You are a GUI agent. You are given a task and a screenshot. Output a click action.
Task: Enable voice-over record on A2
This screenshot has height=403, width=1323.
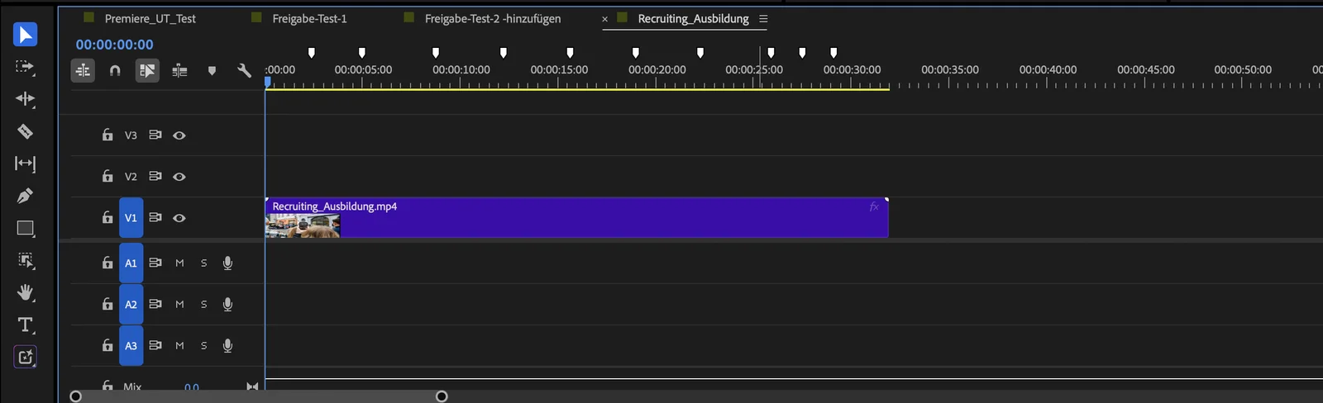[227, 304]
